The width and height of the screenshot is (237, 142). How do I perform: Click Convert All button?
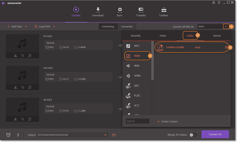click(x=215, y=134)
